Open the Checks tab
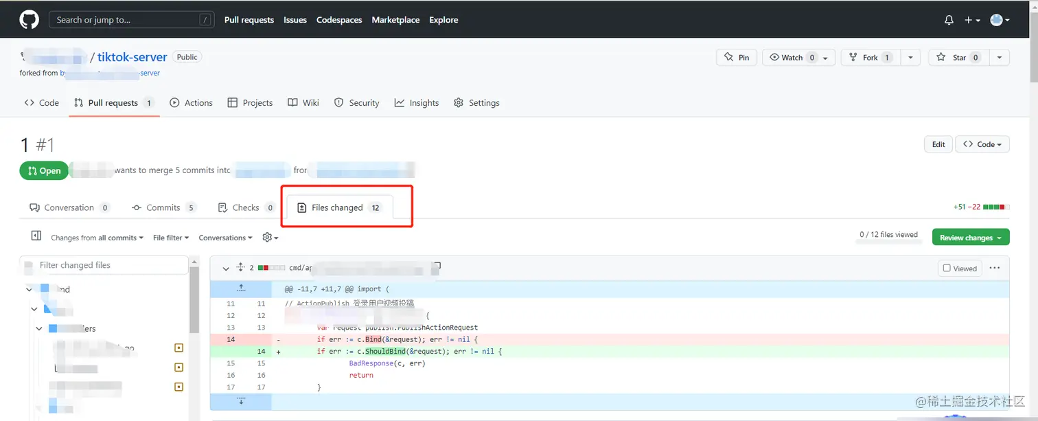 point(246,207)
